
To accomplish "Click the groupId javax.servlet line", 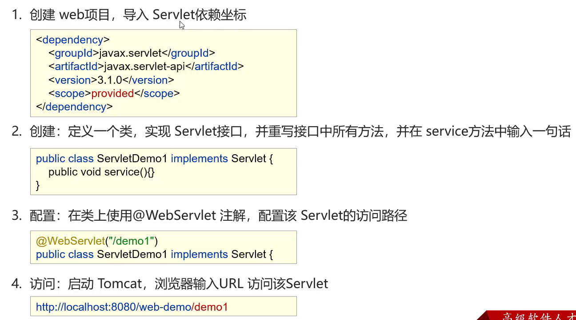I will pos(132,53).
